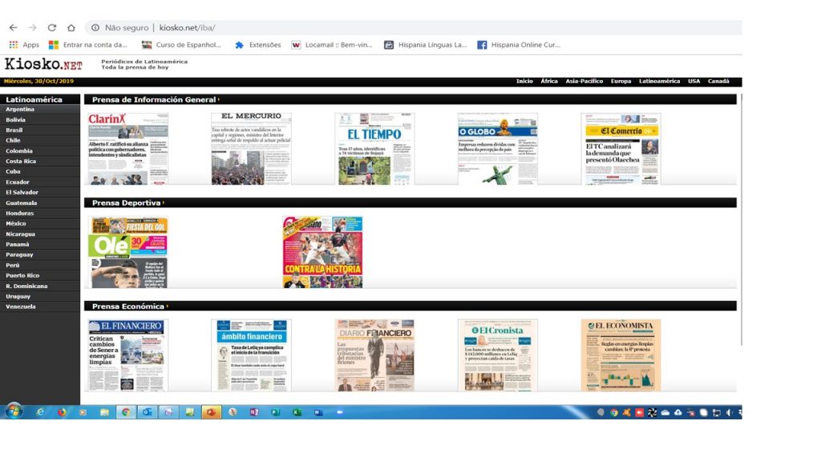Image resolution: width=821 pixels, height=461 pixels.
Task: Open the Europa menu item
Action: (621, 82)
